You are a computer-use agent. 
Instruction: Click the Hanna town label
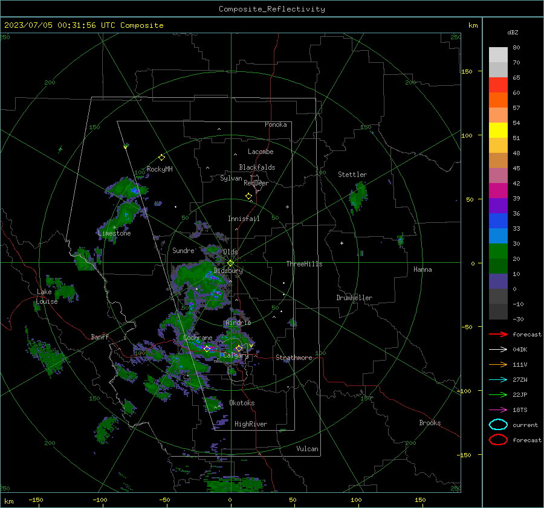(423, 269)
